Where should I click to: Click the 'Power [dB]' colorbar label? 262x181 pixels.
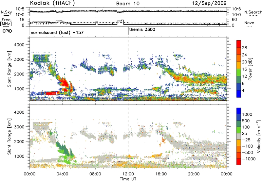tap(250, 69)
